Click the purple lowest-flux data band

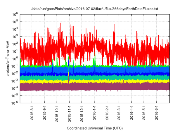pos(95,87)
